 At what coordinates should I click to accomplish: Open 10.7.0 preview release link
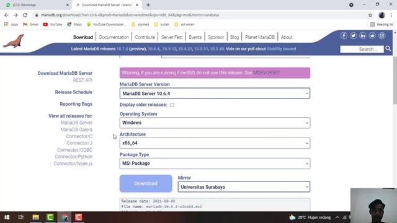[122, 49]
